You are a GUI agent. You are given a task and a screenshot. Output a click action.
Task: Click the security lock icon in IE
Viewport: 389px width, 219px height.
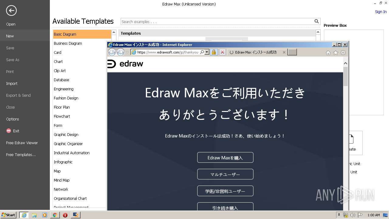pyautogui.click(x=214, y=52)
